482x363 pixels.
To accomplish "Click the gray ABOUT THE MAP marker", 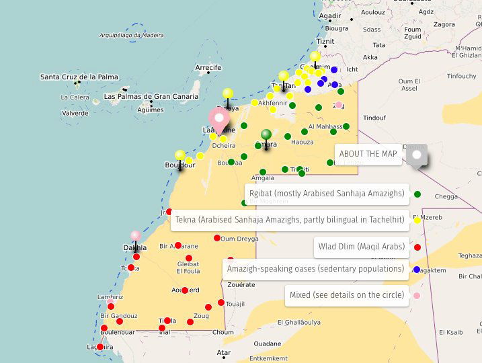I will pyautogui.click(x=417, y=155).
